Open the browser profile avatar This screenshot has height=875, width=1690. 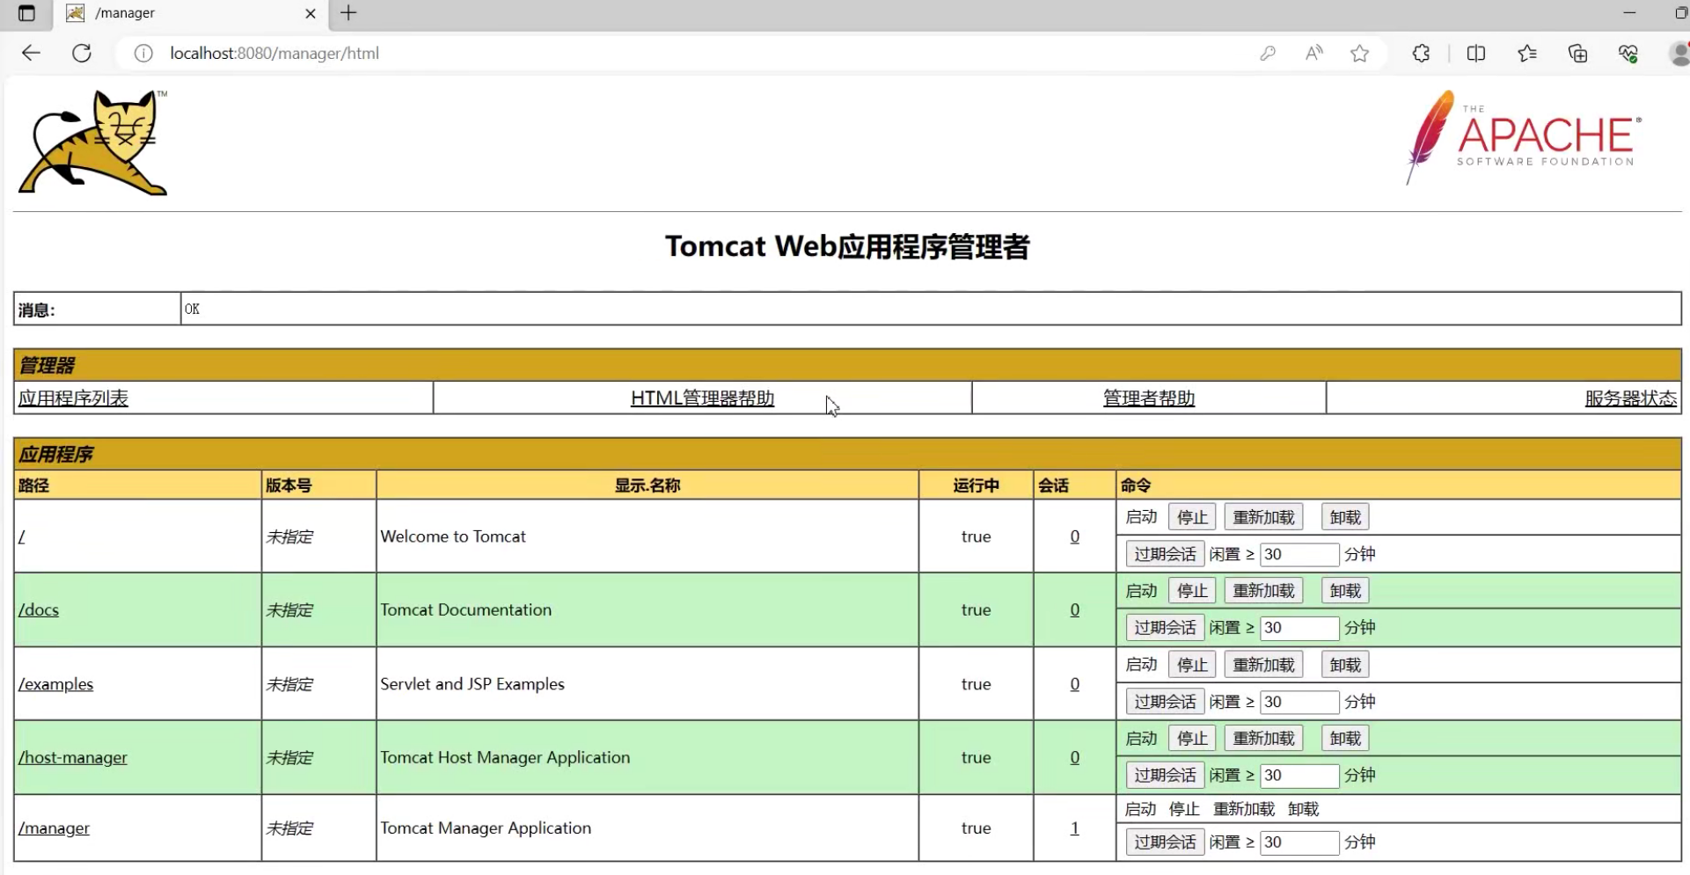pyautogui.click(x=1679, y=54)
